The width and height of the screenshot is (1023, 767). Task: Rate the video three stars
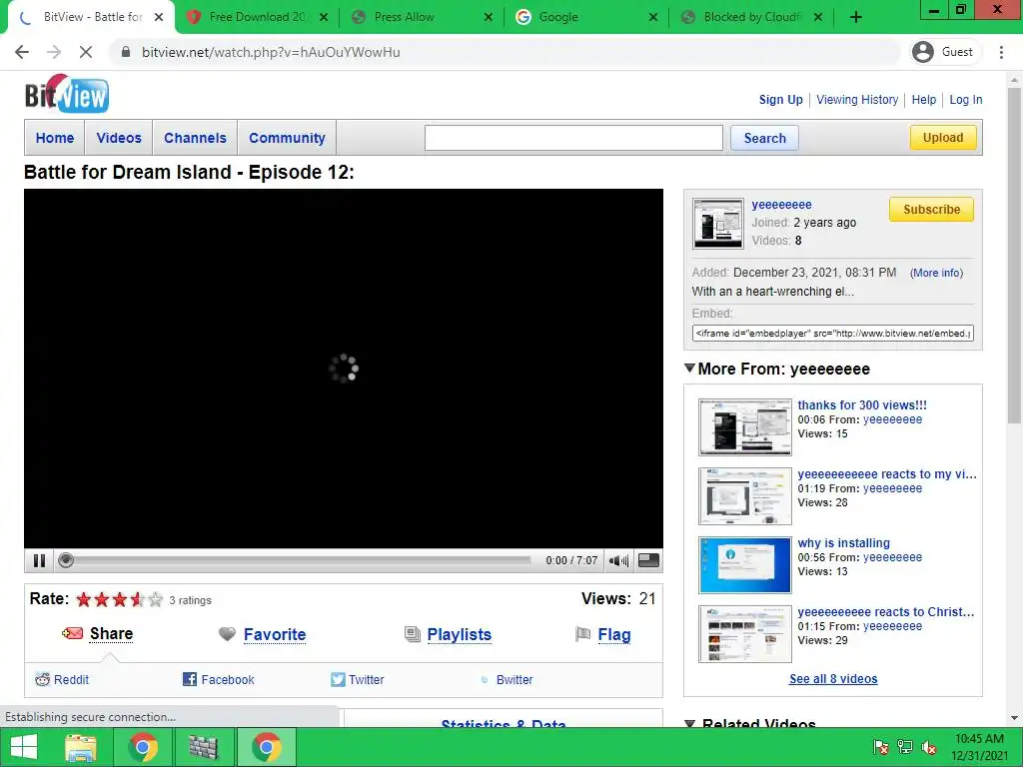pyautogui.click(x=120, y=599)
